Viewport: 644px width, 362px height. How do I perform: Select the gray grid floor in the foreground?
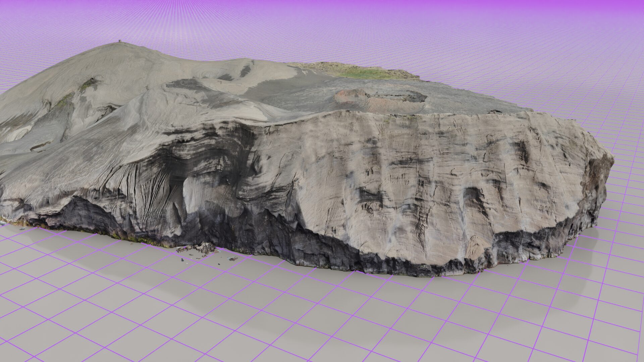click(x=322, y=322)
